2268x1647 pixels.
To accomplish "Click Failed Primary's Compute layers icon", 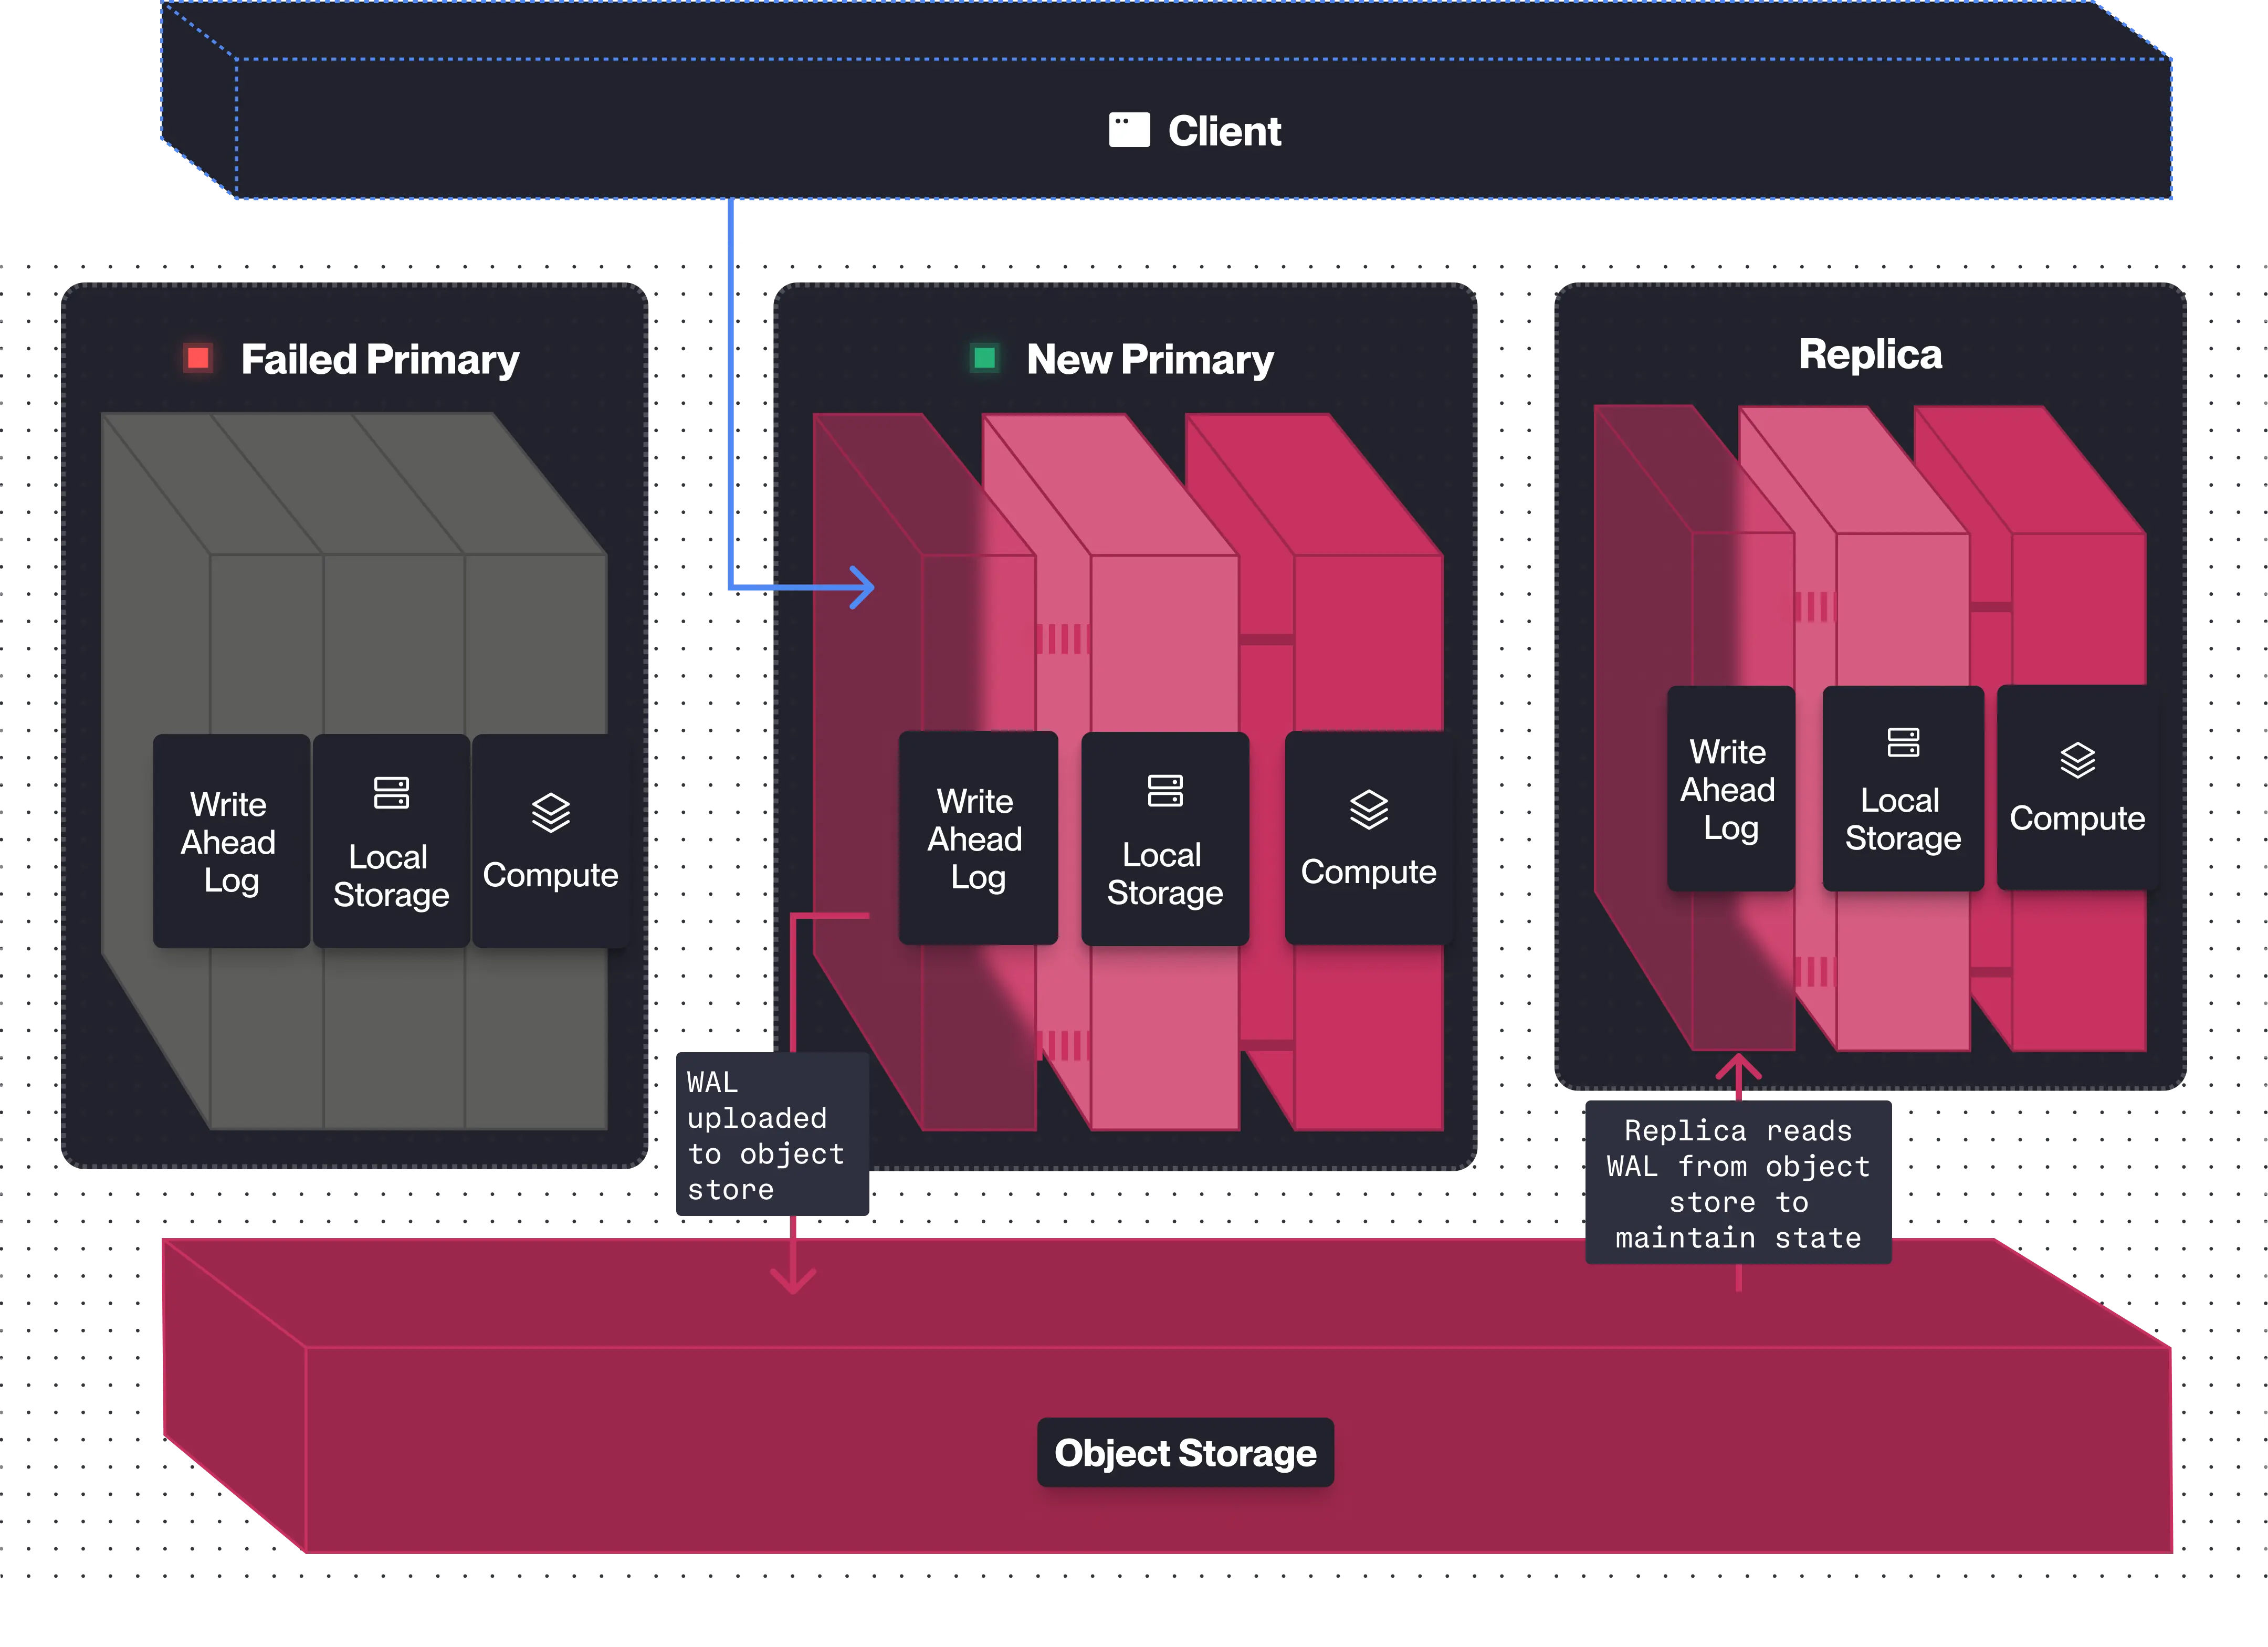I will pyautogui.click(x=551, y=813).
